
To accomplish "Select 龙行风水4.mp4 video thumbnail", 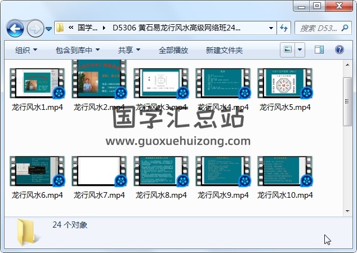I will coord(223,83).
